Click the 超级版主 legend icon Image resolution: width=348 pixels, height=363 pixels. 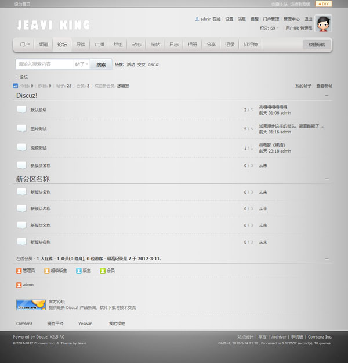coord(47,271)
